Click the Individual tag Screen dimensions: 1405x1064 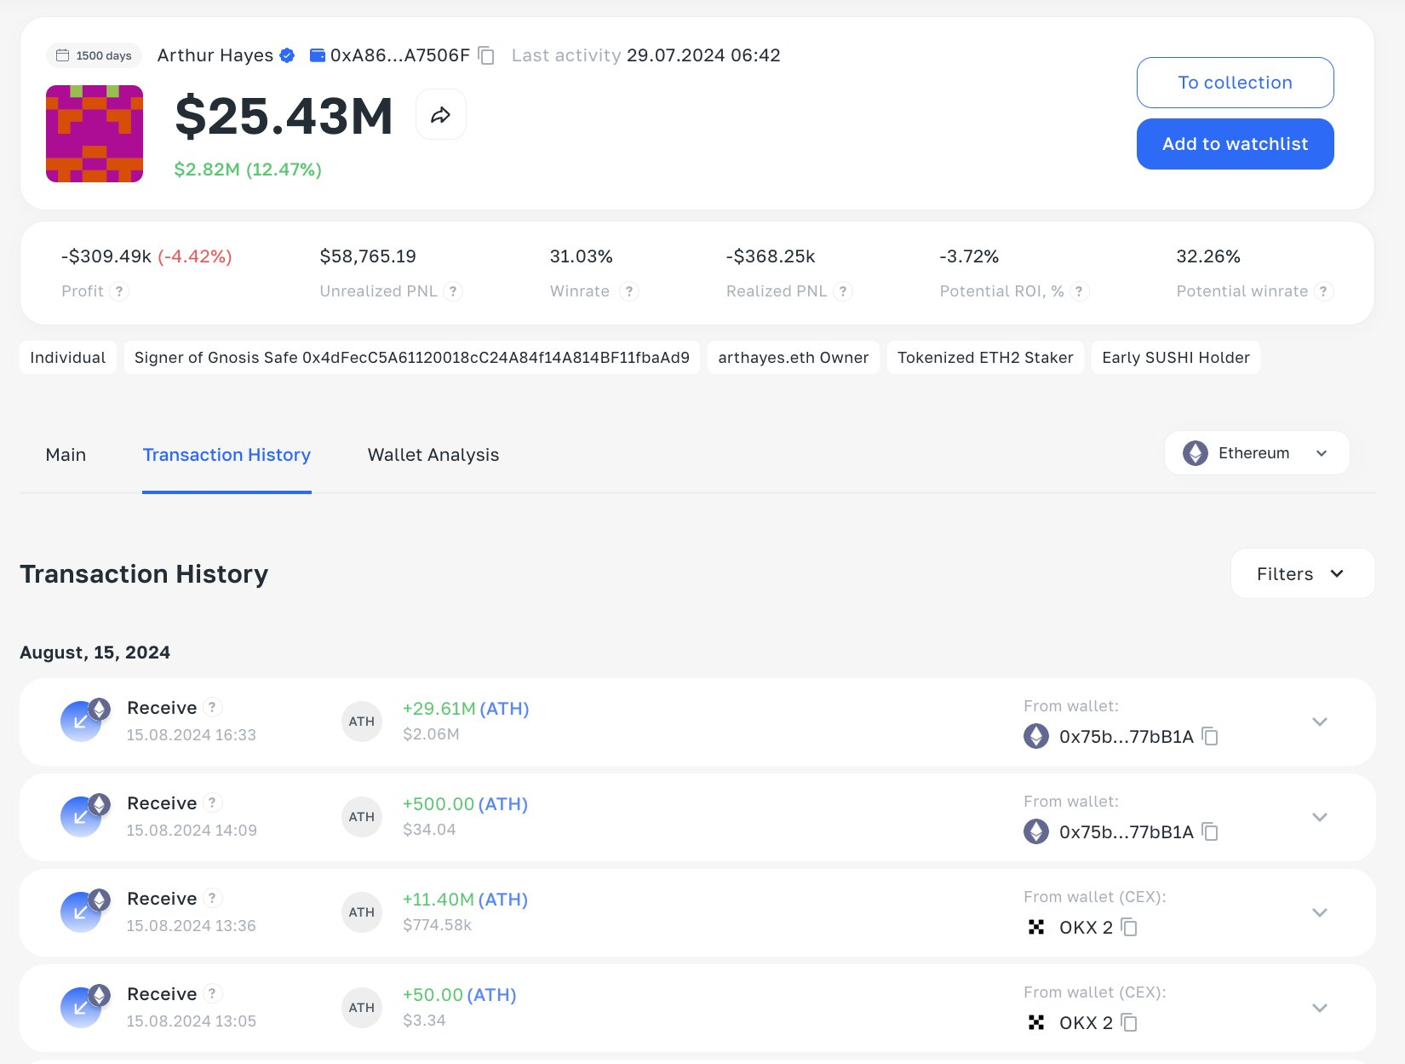(68, 358)
